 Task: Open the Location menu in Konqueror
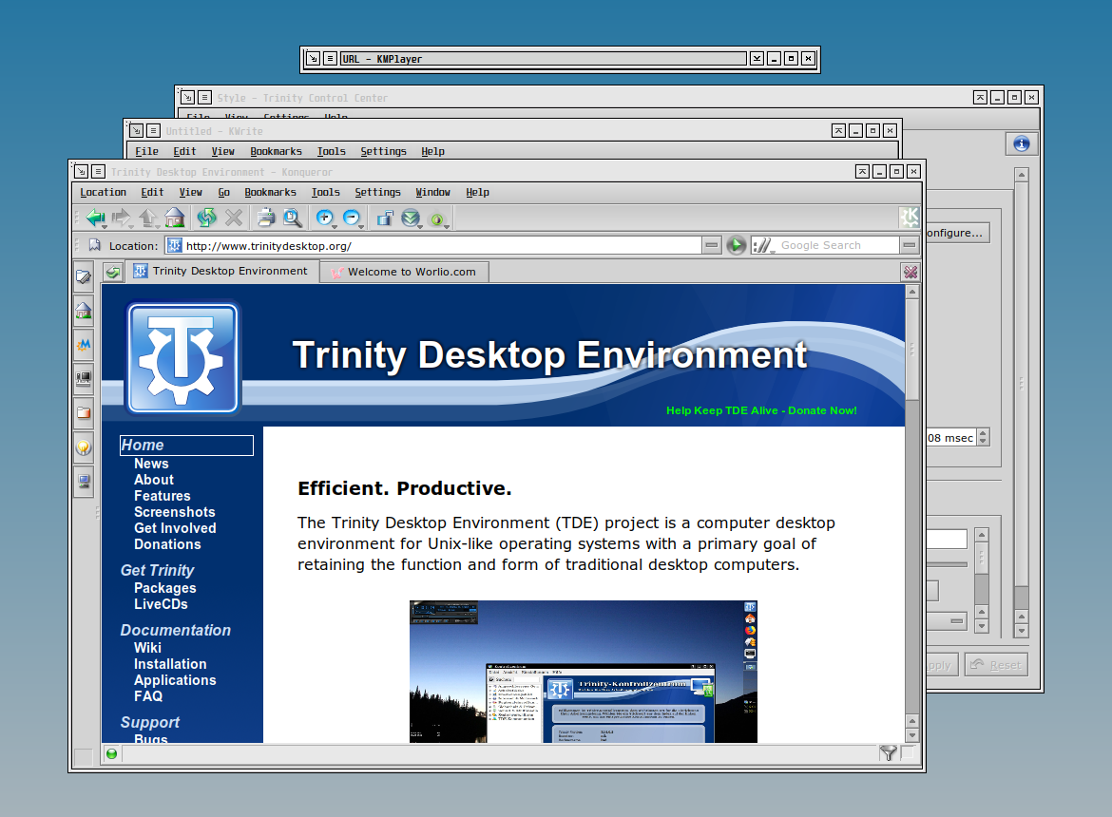103,192
